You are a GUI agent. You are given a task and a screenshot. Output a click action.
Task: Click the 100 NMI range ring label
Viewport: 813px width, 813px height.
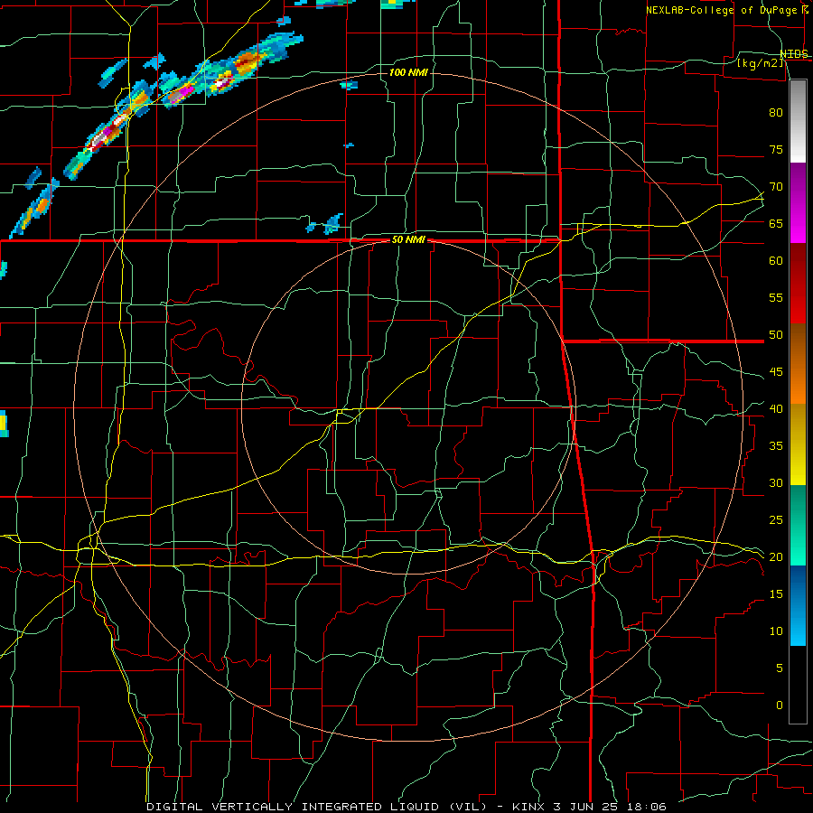pyautogui.click(x=408, y=72)
